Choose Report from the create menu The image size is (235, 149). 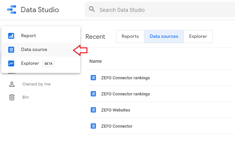[41, 36]
